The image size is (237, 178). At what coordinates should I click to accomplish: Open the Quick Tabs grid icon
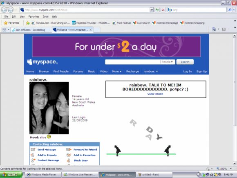4,30
